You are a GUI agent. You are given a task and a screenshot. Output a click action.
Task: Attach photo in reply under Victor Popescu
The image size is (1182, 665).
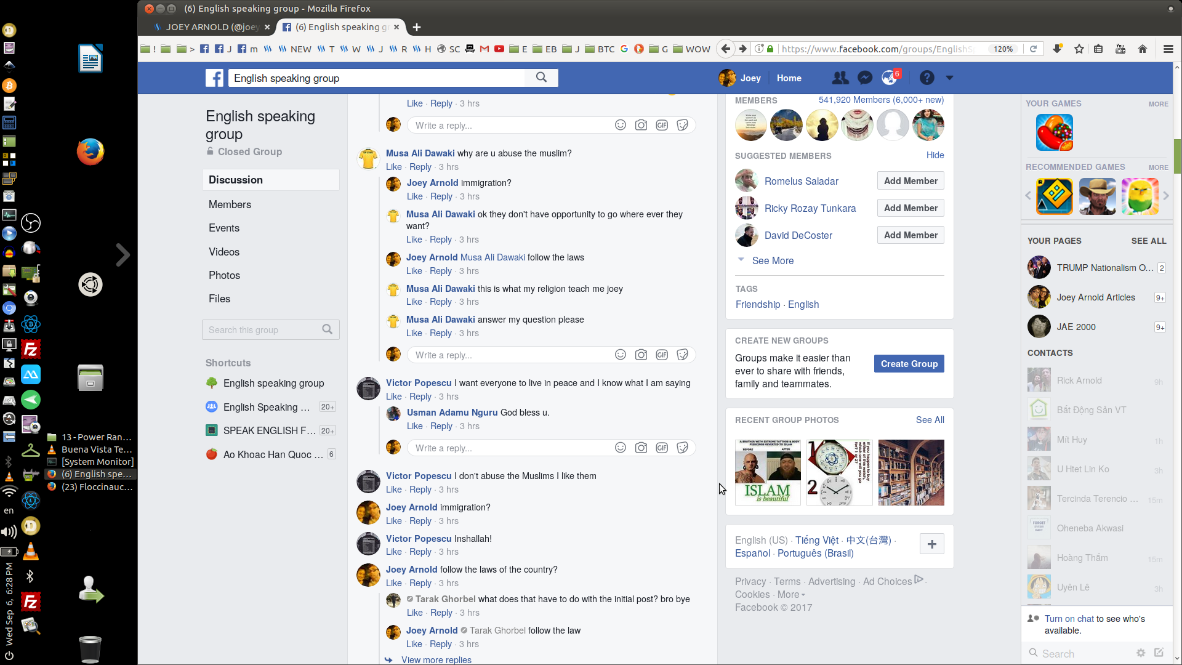[641, 448]
